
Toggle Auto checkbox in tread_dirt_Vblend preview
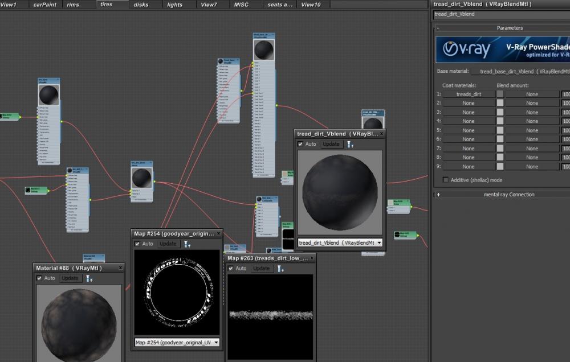pos(301,145)
